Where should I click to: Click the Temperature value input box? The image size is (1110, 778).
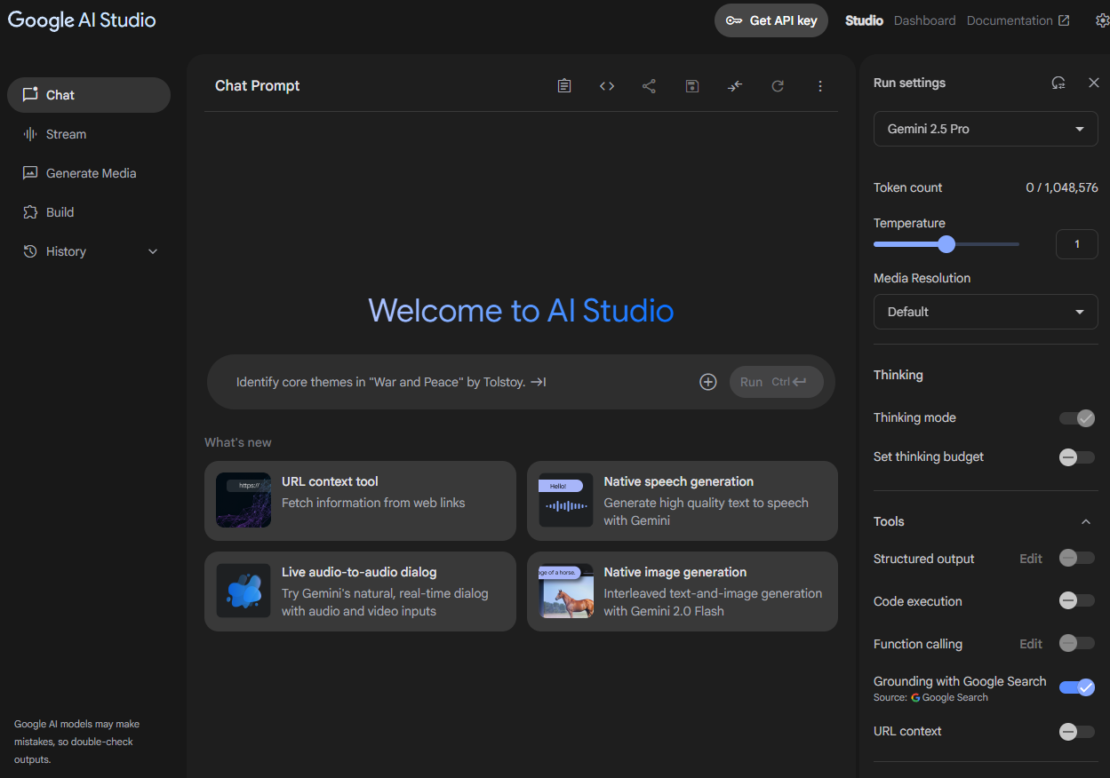pos(1077,244)
